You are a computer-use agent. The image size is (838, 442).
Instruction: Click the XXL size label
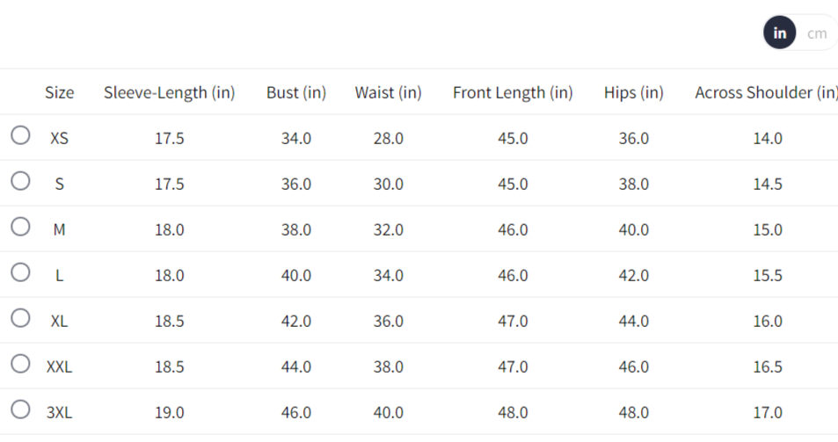point(60,366)
